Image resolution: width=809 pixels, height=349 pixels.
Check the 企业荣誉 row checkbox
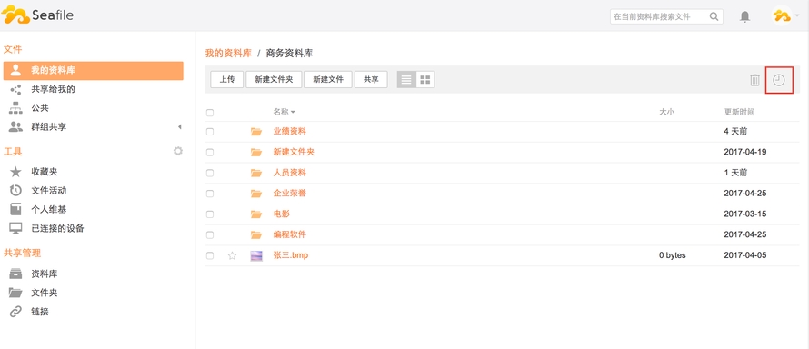pyautogui.click(x=210, y=194)
